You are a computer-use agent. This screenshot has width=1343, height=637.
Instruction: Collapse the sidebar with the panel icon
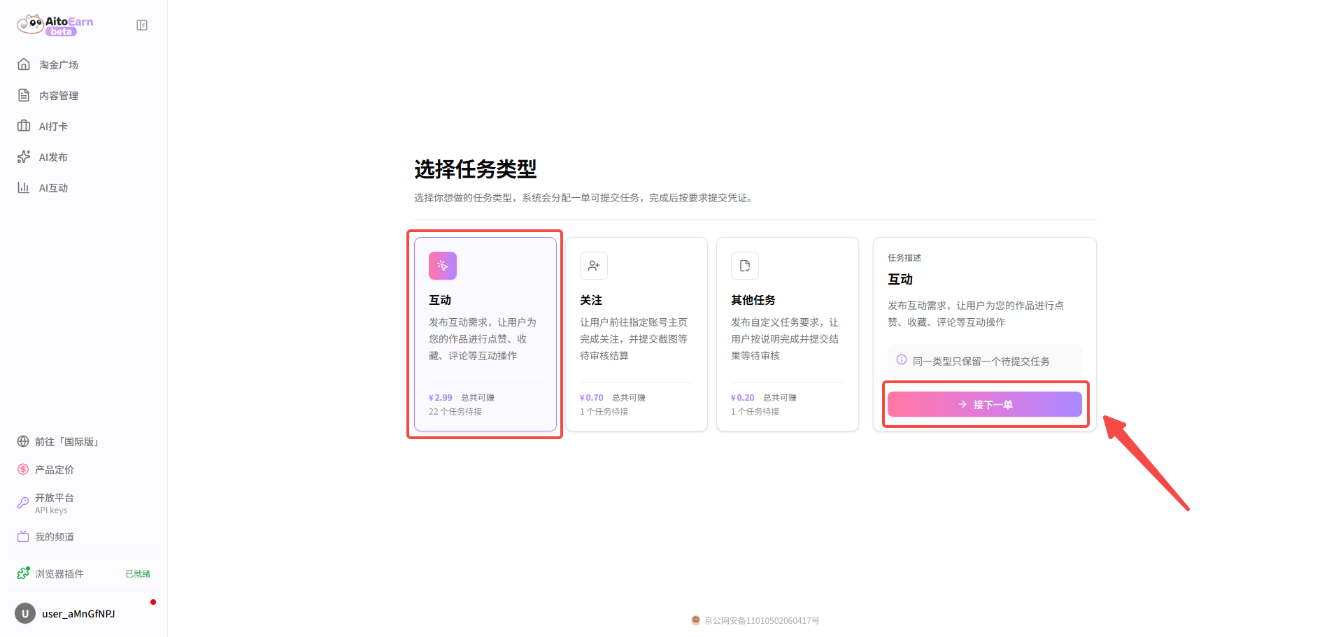pyautogui.click(x=142, y=25)
